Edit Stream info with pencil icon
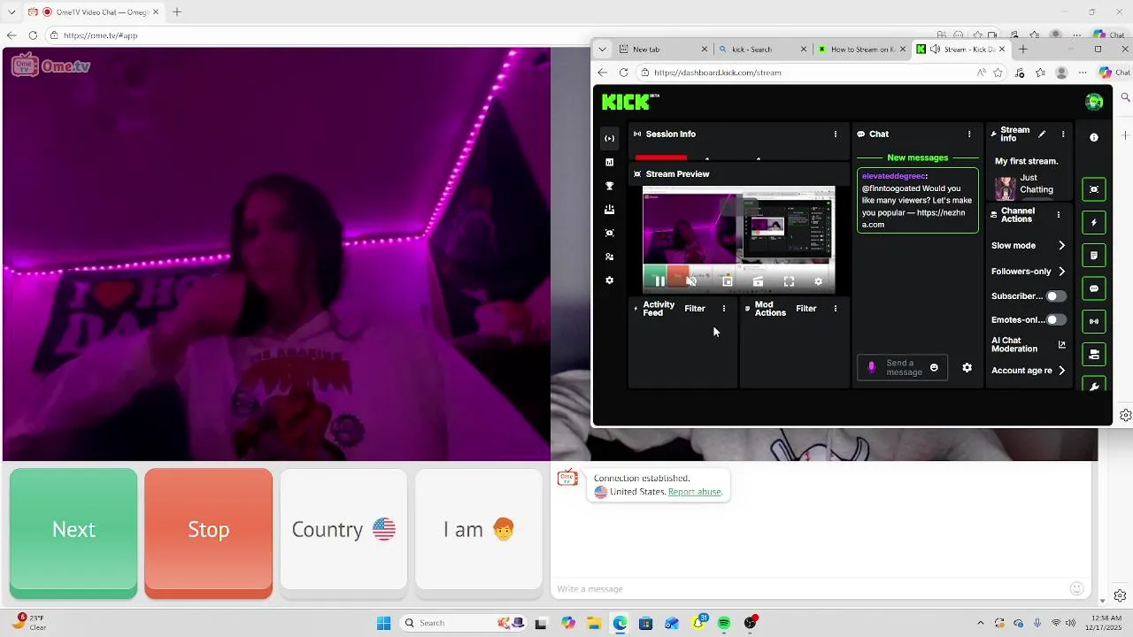Screen dimensions: 1133x637 point(1042,134)
